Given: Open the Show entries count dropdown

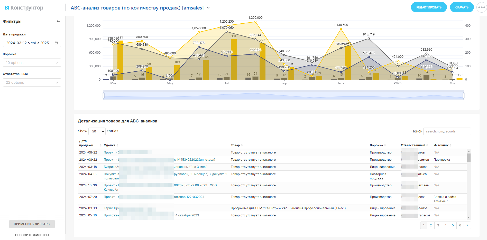Looking at the screenshot, I should pyautogui.click(x=97, y=131).
